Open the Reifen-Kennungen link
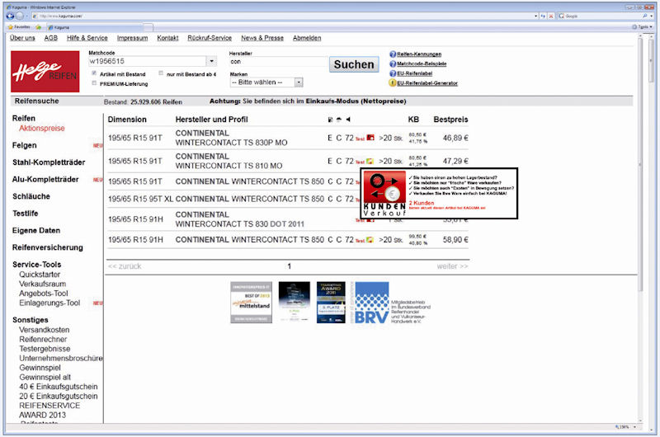 419,54
